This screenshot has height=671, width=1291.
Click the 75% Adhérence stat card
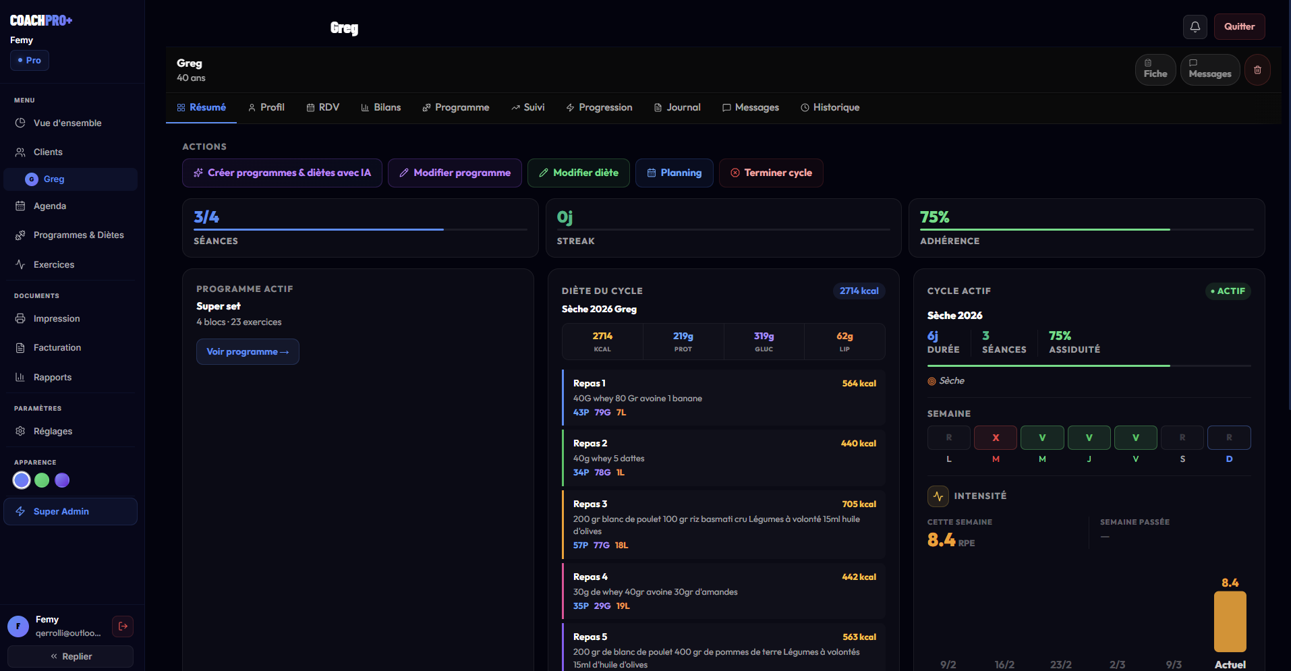click(x=1087, y=228)
